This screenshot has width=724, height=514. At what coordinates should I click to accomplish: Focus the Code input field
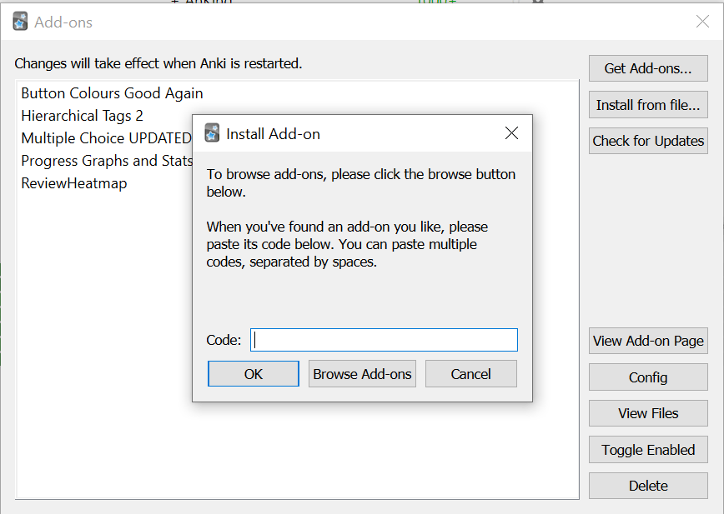click(x=384, y=340)
